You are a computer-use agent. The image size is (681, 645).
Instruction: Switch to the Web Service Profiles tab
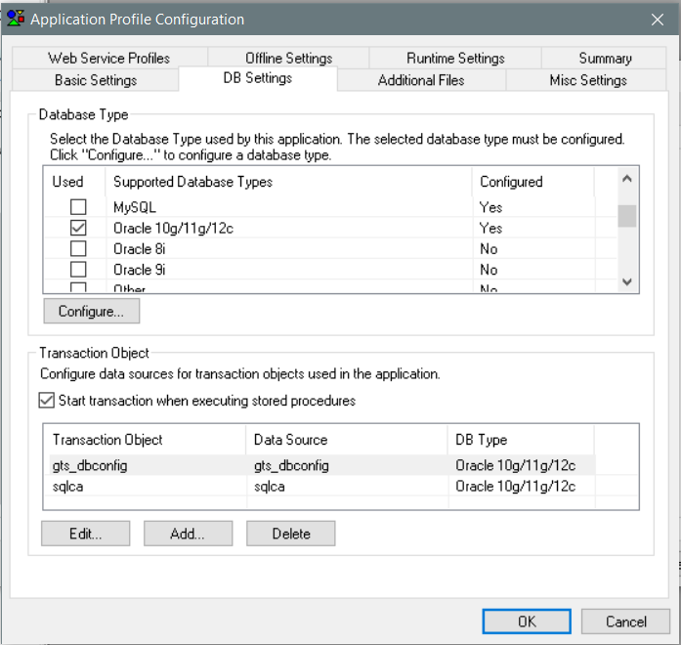pos(108,59)
